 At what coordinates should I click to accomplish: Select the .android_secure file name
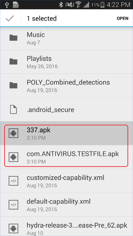[50, 110]
